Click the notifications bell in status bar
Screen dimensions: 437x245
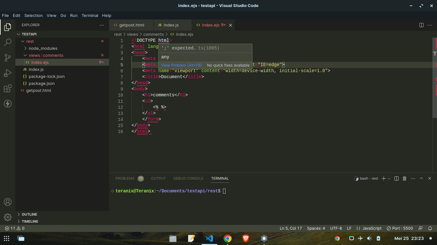pyautogui.click(x=430, y=228)
